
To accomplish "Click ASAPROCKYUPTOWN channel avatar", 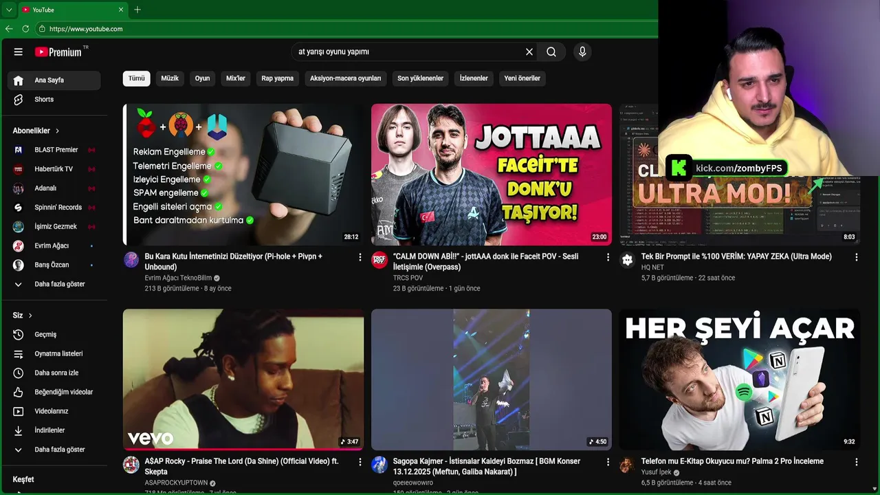I will [131, 465].
